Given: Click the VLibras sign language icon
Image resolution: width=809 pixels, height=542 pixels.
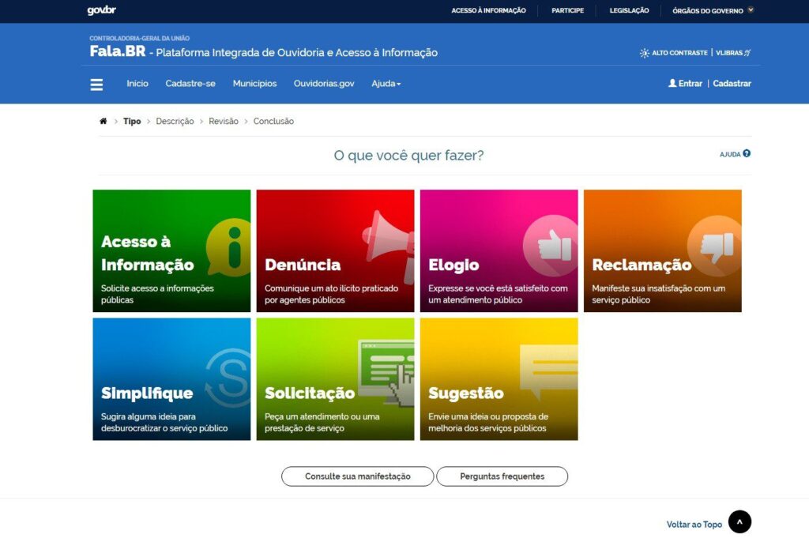Looking at the screenshot, I should click(x=747, y=53).
